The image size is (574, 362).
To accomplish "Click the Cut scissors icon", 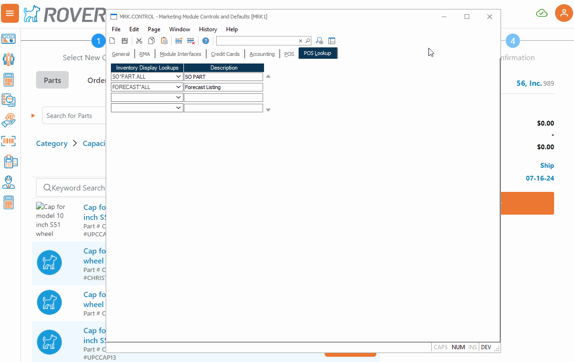I will [x=139, y=41].
